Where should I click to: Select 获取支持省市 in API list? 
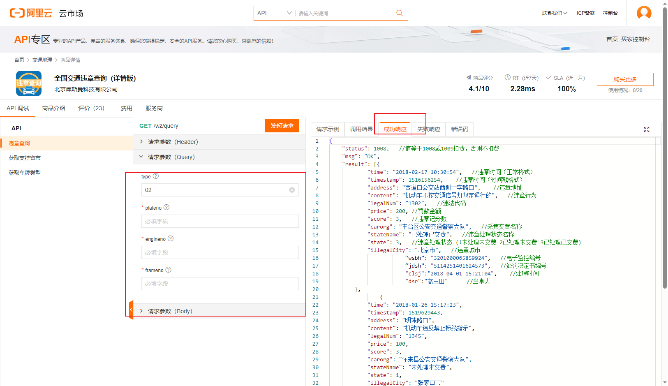point(67,158)
